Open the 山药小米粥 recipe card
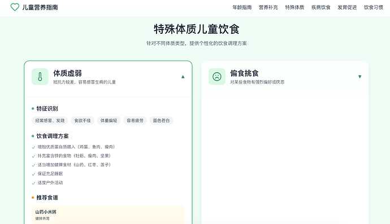 108,214
